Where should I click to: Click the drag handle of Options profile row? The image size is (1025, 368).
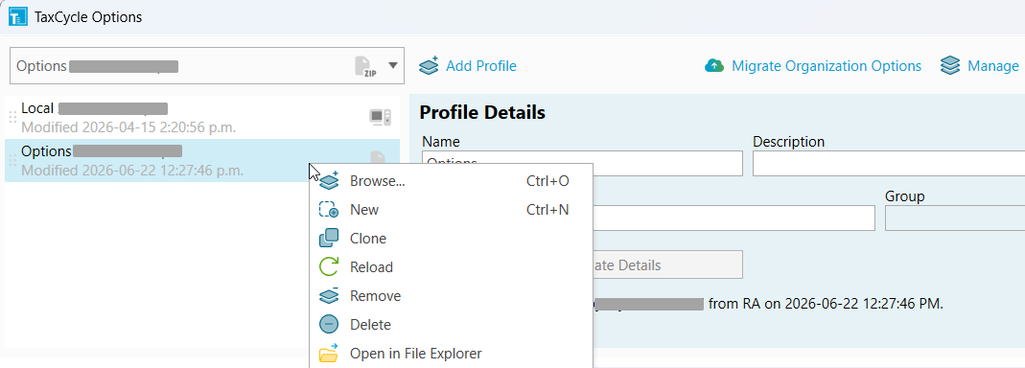pyautogui.click(x=12, y=161)
